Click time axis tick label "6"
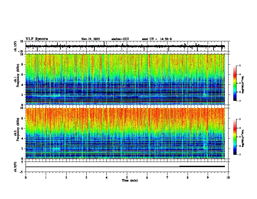 click(147, 178)
